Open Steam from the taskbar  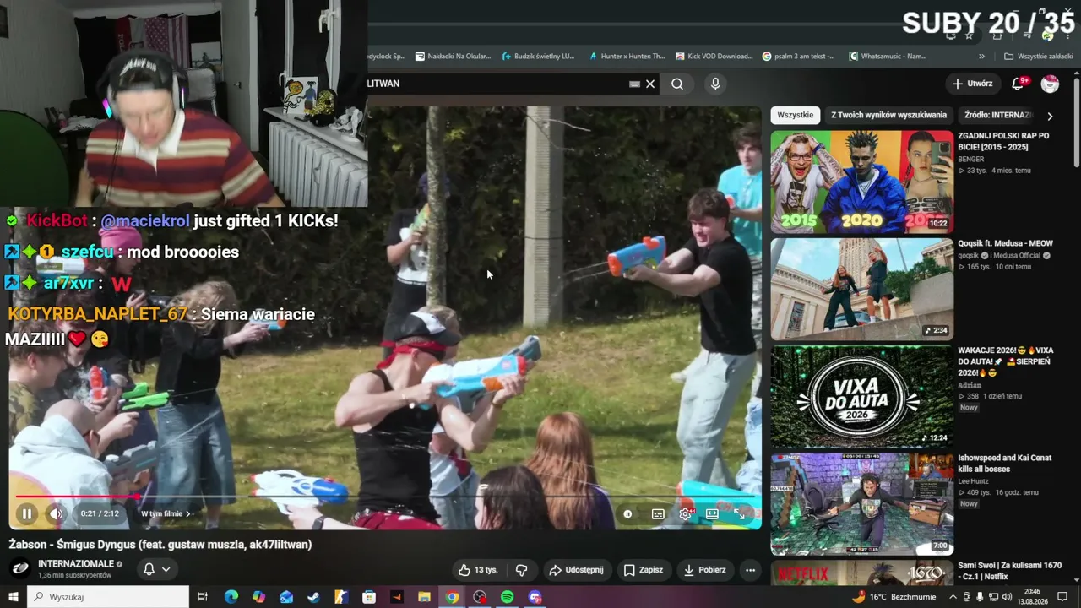coord(313,597)
